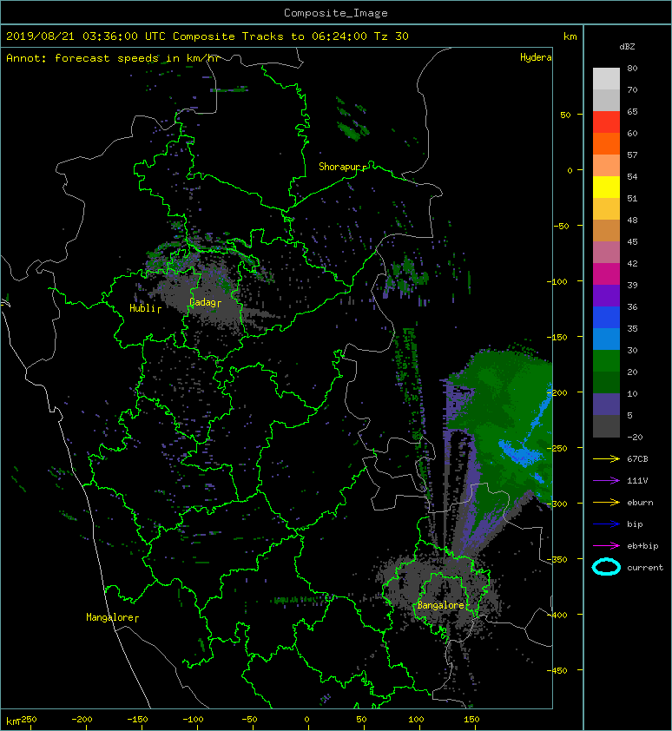
Task: Click the 67CB yellow arrow legend icon
Action: [x=606, y=458]
